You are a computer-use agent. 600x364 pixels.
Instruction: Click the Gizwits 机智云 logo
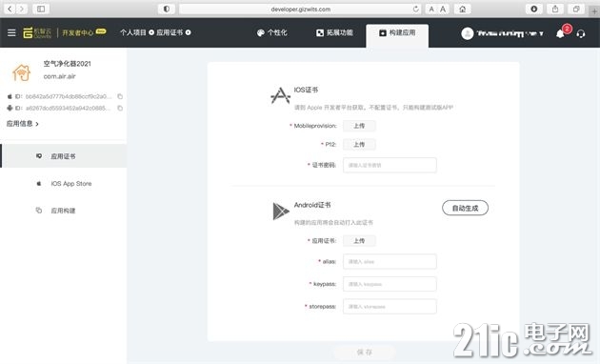click(x=37, y=33)
